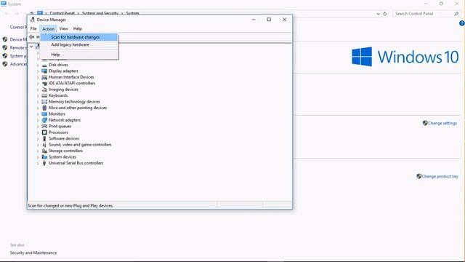Image resolution: width=465 pixels, height=262 pixels.
Task: Click the Back arrow toolbar icon
Action: click(x=32, y=37)
